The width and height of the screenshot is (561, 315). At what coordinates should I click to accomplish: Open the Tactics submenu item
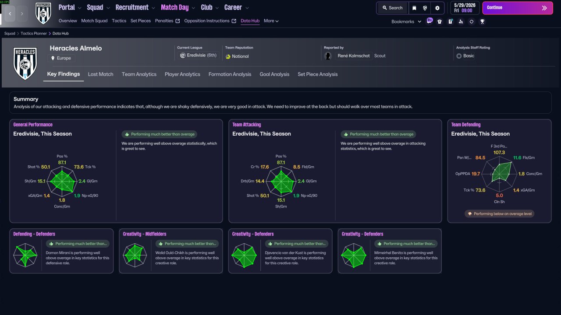click(119, 21)
